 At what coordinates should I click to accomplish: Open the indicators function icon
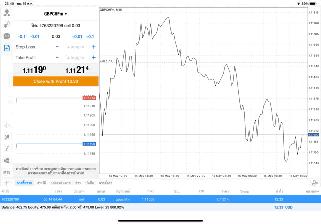tap(7, 149)
